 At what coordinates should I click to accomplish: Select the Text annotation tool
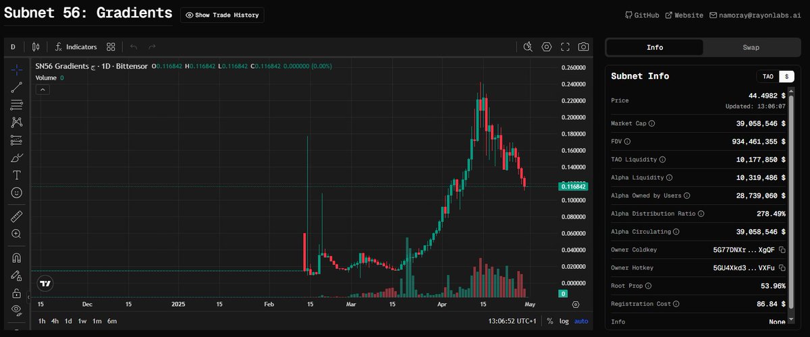(17, 175)
